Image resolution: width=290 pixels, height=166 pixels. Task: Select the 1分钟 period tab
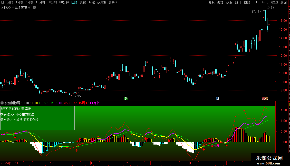pyautogui.click(x=20, y=2)
